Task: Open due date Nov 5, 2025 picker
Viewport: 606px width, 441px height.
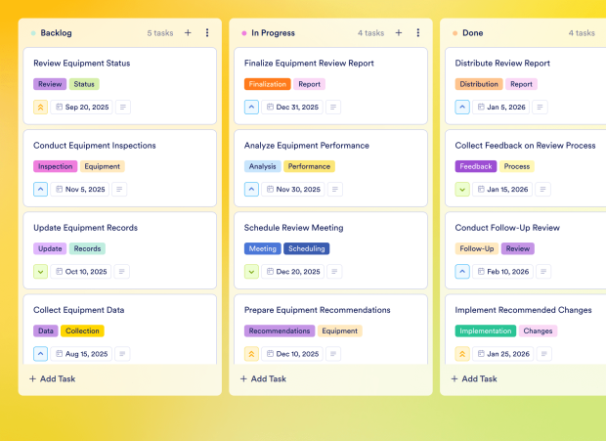Action: coord(80,190)
